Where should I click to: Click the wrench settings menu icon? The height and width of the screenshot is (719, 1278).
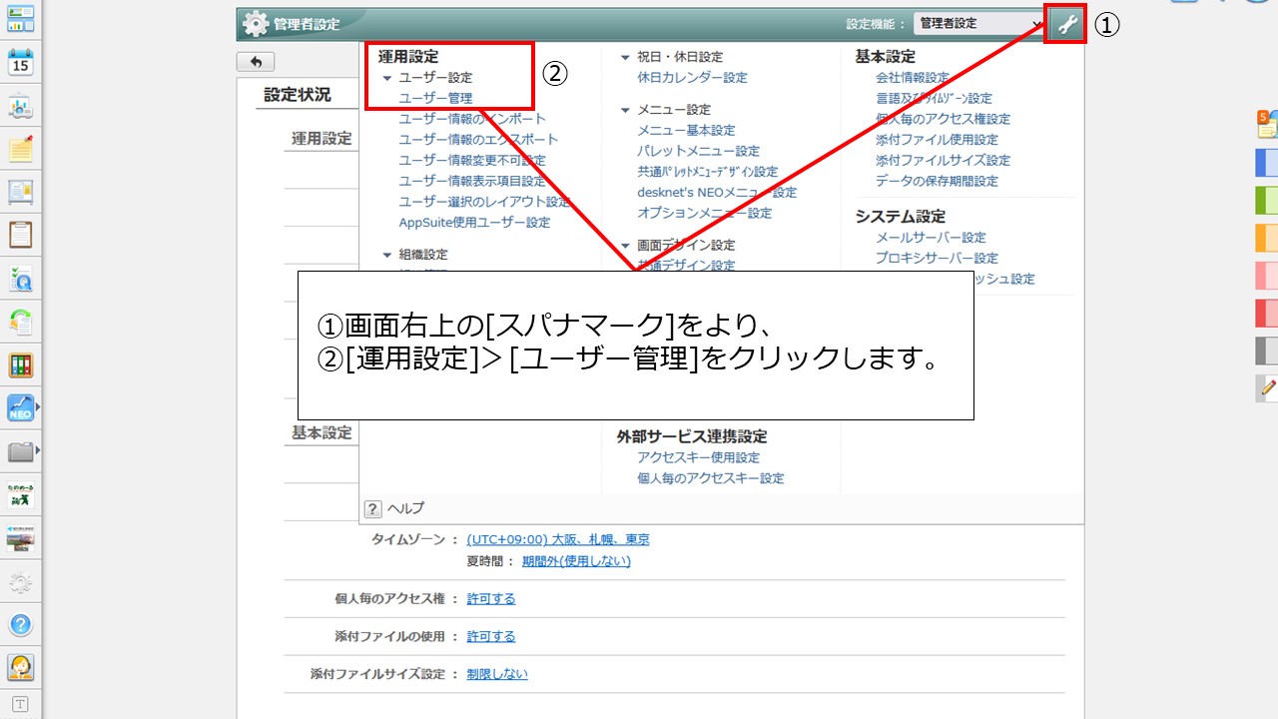point(1066,25)
